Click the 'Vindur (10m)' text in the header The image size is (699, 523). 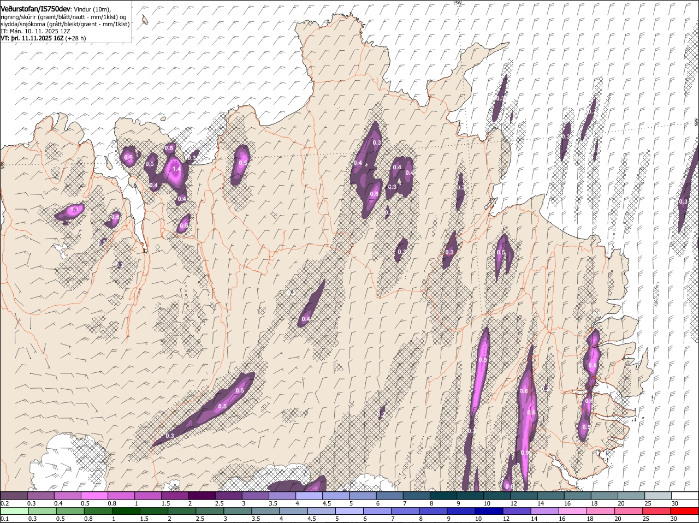pyautogui.click(x=92, y=9)
